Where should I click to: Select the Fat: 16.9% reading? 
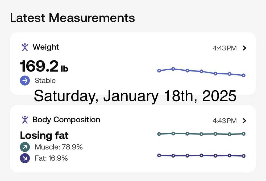(51, 158)
